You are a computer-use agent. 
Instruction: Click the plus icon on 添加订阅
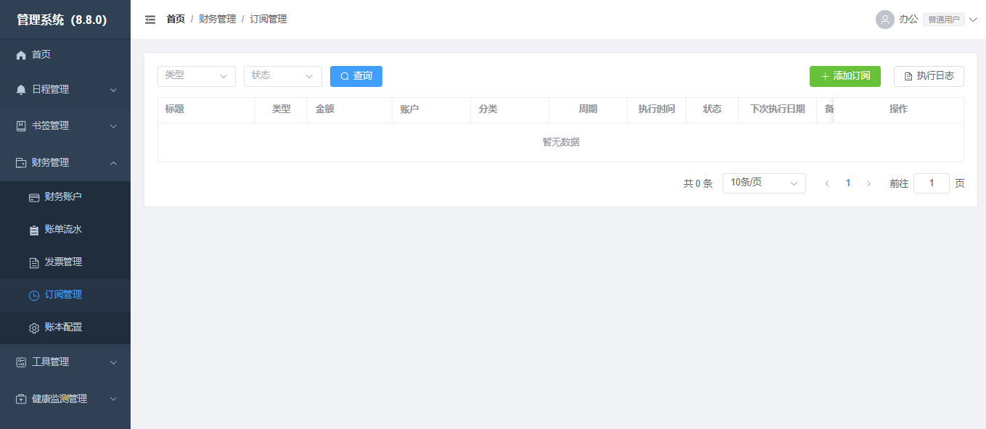(x=825, y=76)
